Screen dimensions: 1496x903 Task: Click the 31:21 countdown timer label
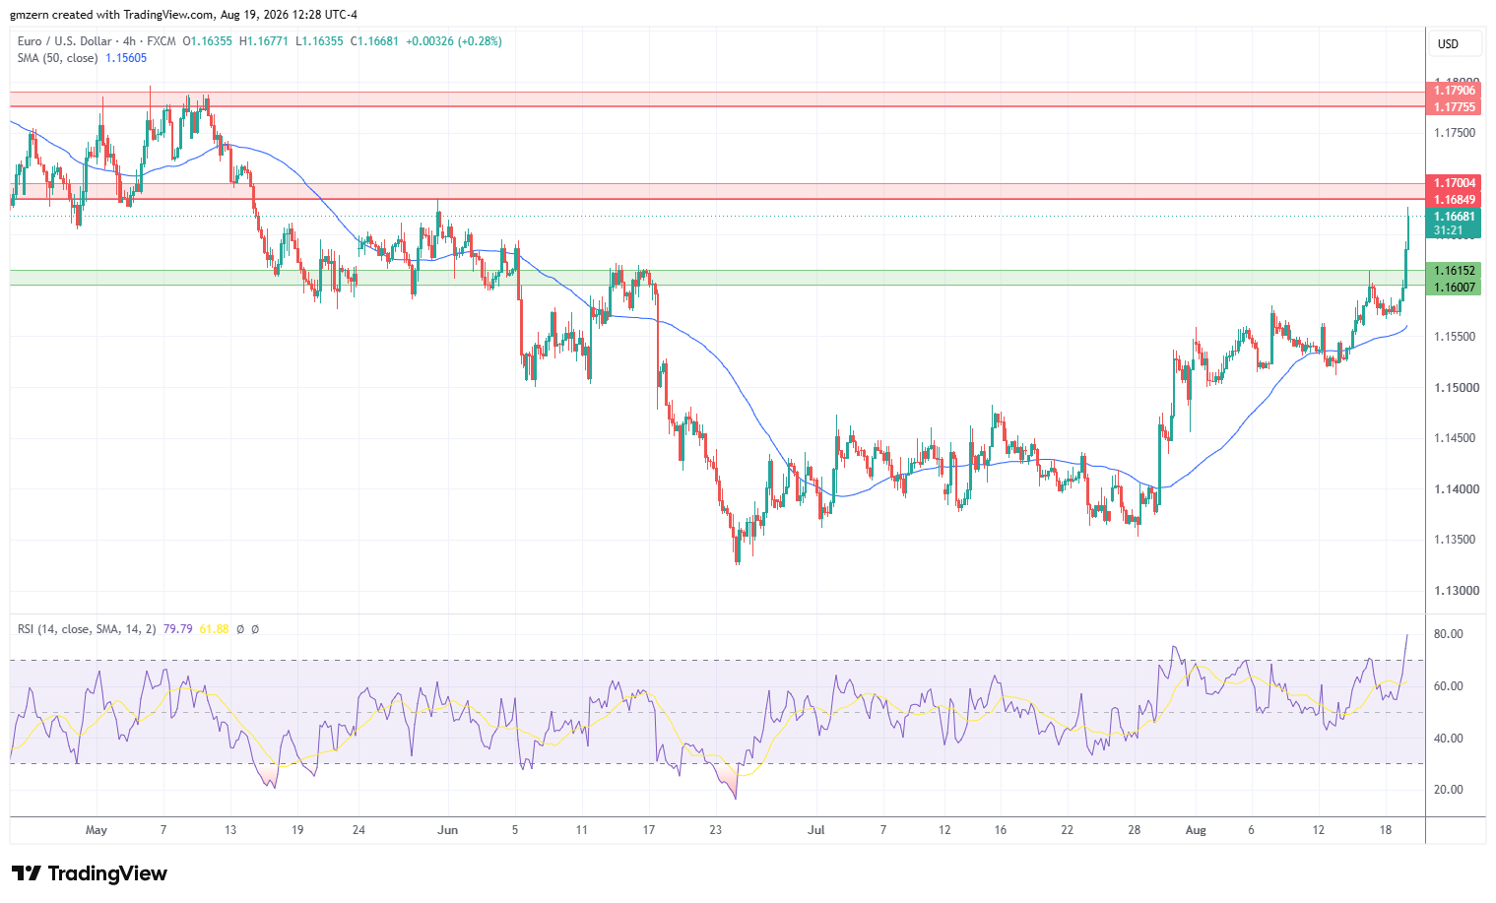[x=1448, y=230]
